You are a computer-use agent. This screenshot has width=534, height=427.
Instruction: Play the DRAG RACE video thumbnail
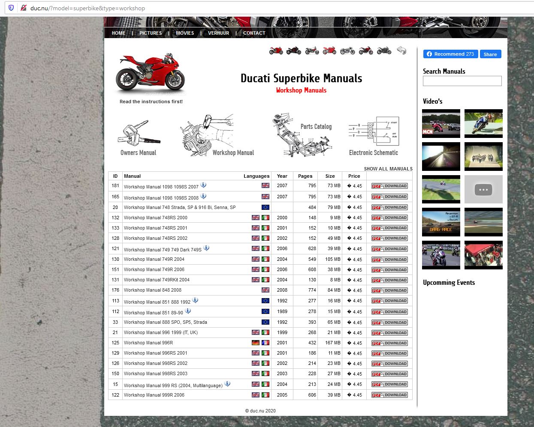point(441,222)
